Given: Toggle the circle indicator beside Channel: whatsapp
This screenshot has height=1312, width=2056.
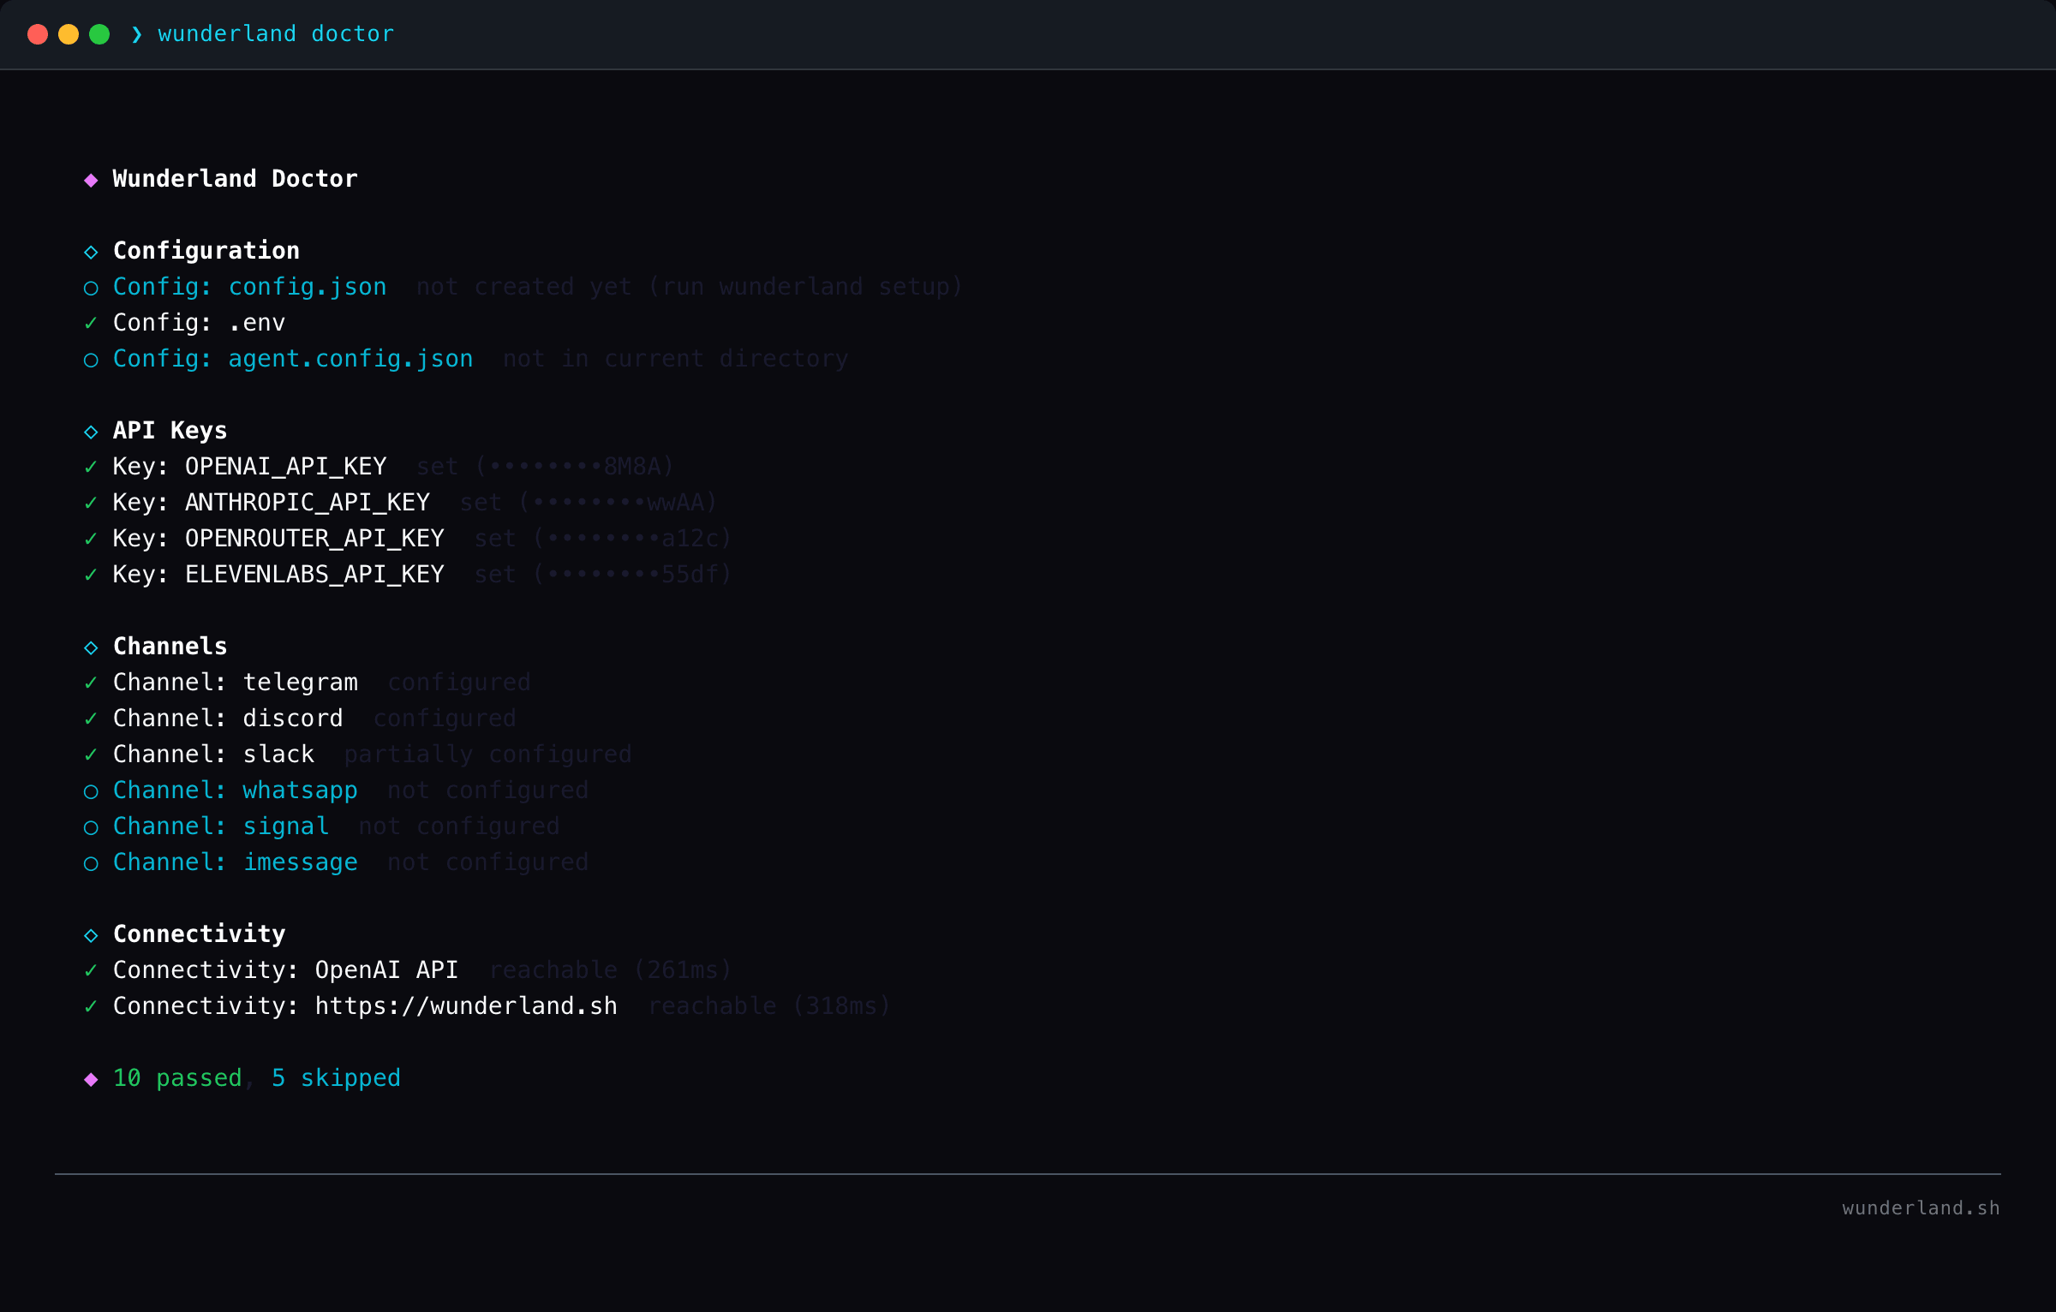Looking at the screenshot, I should (x=91, y=790).
